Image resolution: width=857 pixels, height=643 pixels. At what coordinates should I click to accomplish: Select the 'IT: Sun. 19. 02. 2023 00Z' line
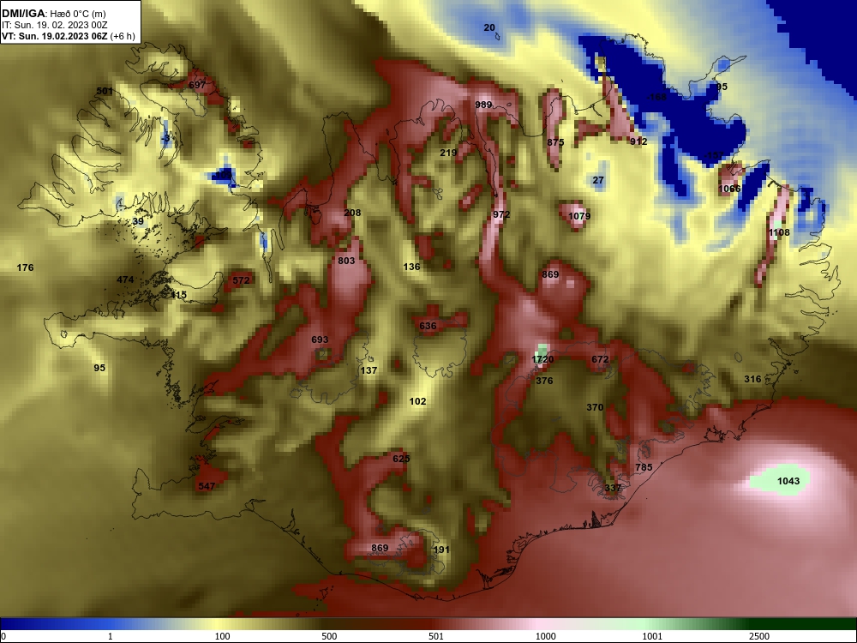click(53, 25)
